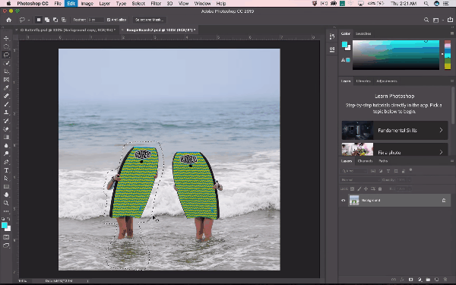
Task: Switch to the Channels tab
Action: point(365,161)
